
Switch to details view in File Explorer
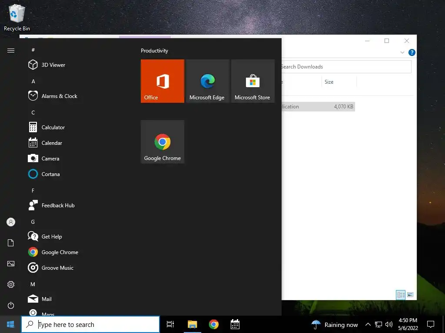[x=401, y=295]
